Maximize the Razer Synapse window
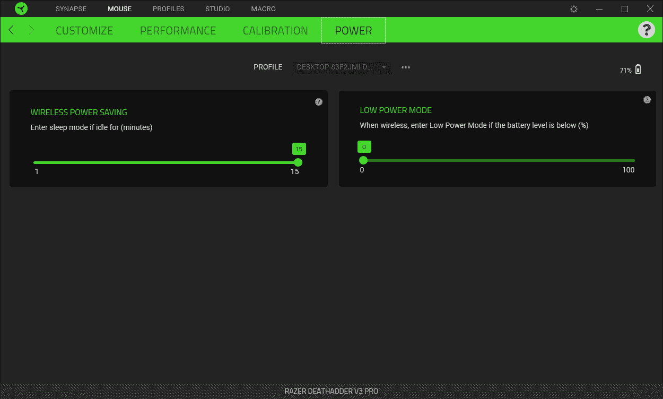 click(x=625, y=9)
